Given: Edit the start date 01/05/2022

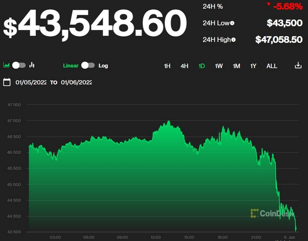Looking at the screenshot, I should (31, 82).
